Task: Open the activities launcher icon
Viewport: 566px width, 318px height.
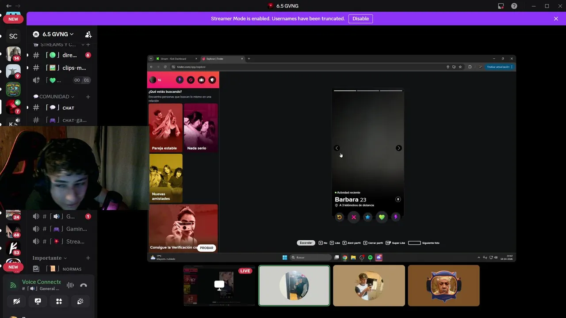Action: pyautogui.click(x=59, y=301)
